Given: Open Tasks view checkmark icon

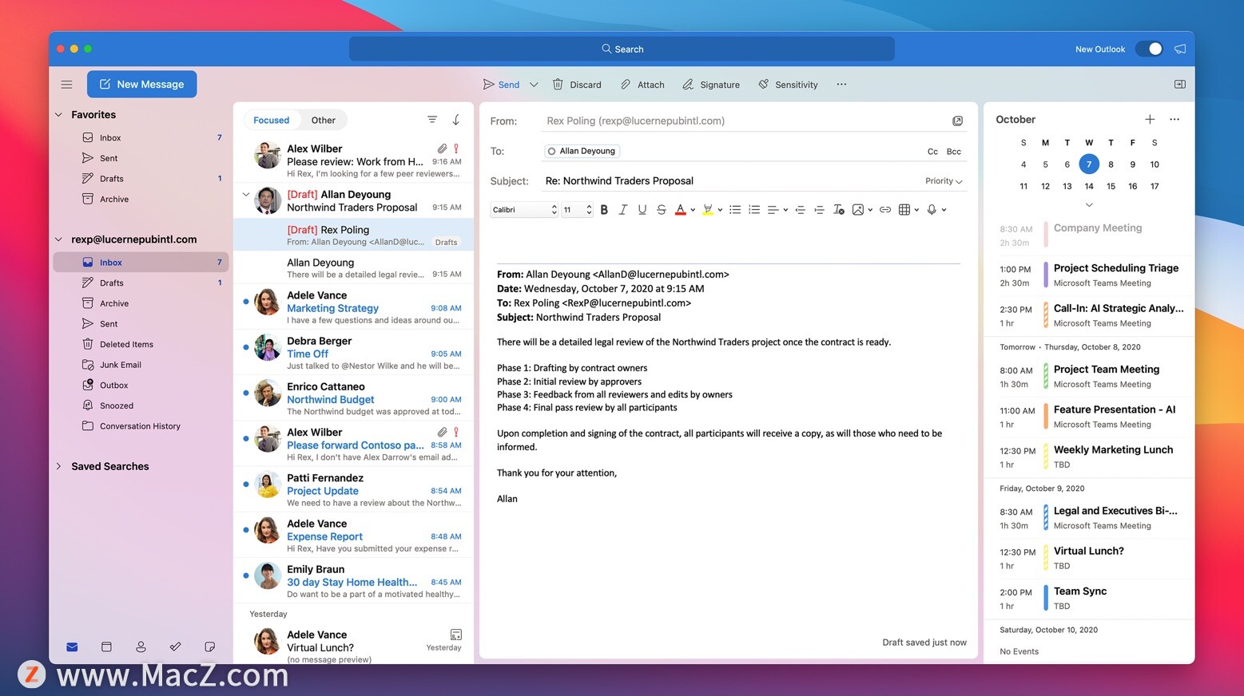Looking at the screenshot, I should tap(175, 647).
